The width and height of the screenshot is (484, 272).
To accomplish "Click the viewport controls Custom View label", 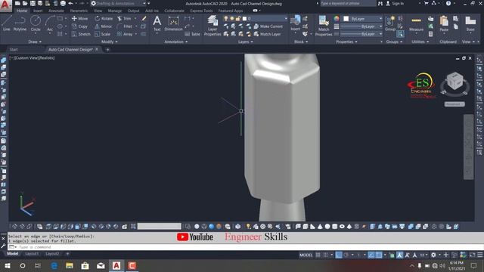I will tap(26, 57).
